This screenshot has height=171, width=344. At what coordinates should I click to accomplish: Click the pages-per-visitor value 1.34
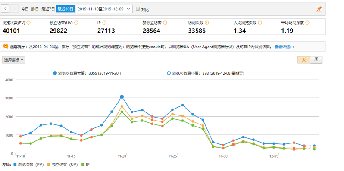[x=240, y=31]
